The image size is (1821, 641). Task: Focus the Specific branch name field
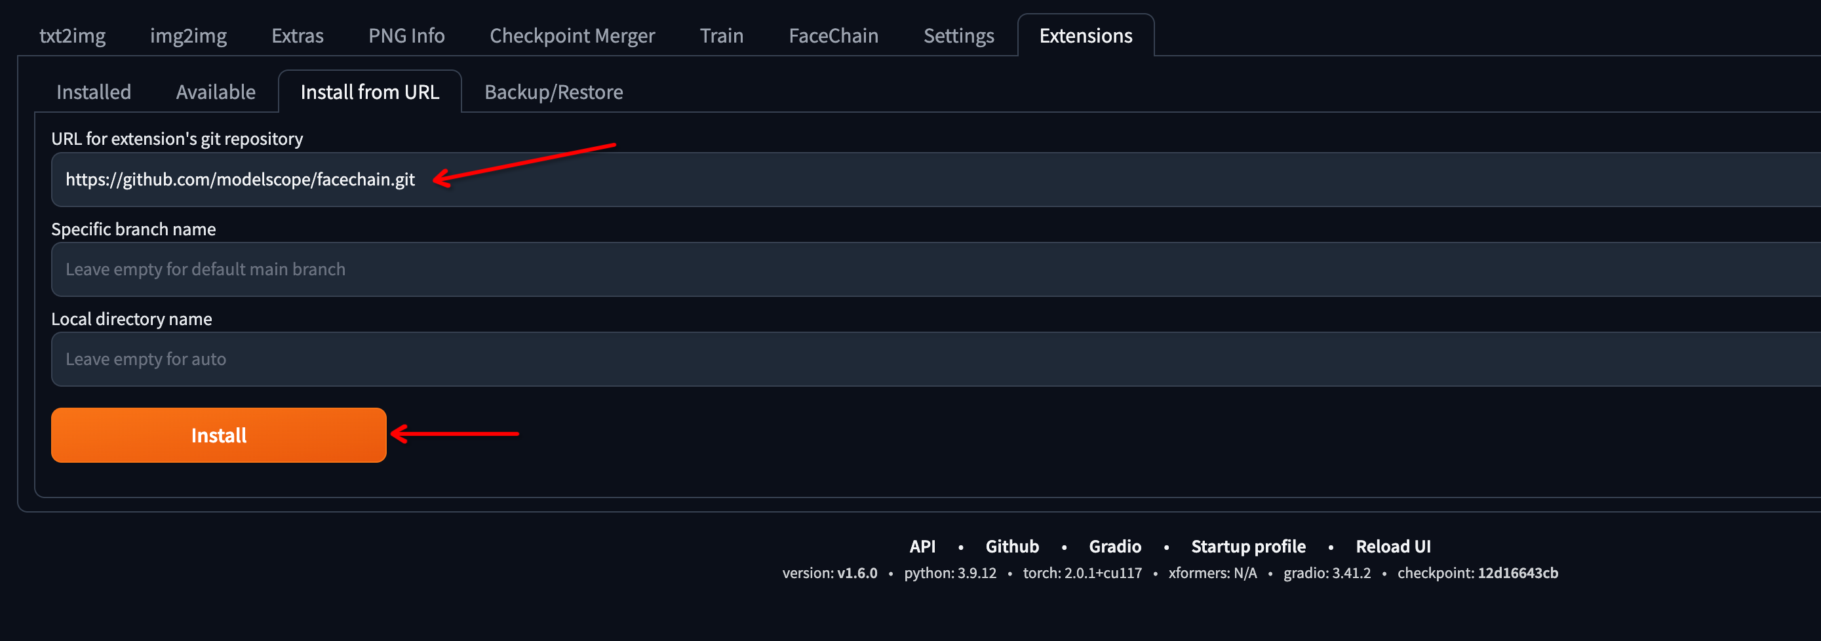point(936,269)
